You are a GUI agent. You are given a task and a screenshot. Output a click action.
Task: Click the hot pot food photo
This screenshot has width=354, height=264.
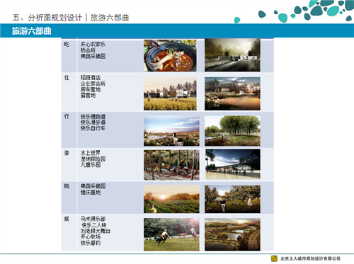point(170,56)
